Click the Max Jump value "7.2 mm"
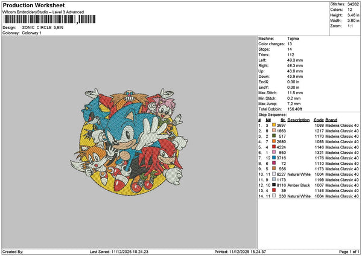362x256 pixels. [x=294, y=104]
